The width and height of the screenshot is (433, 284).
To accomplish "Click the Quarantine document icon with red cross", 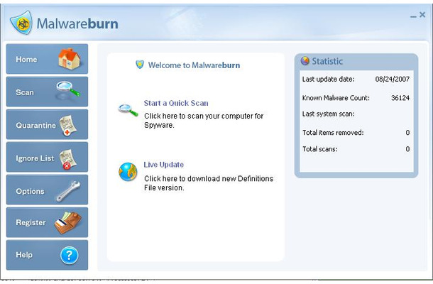I will point(68,126).
